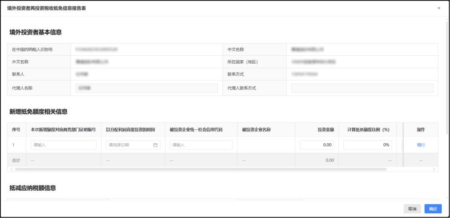Click the 确定 button
Viewport: 450px width, 218px height.
click(x=433, y=209)
